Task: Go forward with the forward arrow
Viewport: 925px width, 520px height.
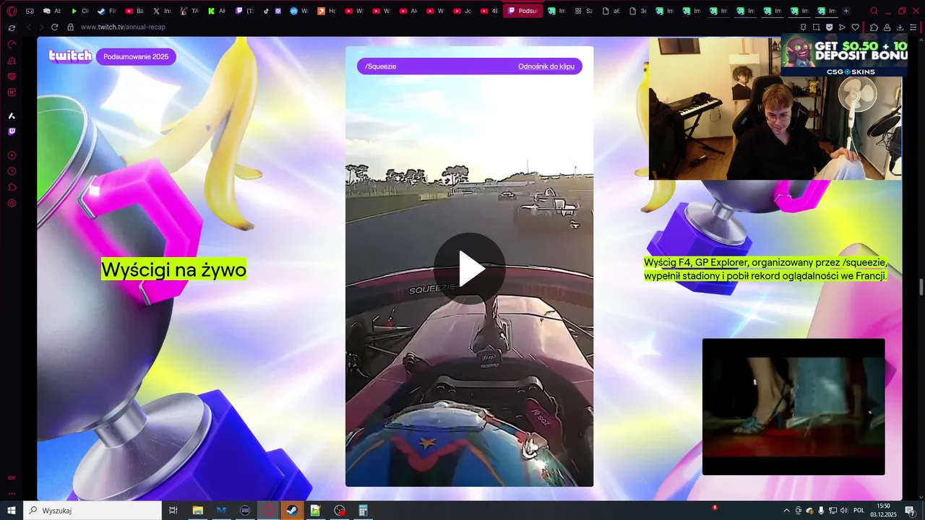Action: tap(42, 27)
